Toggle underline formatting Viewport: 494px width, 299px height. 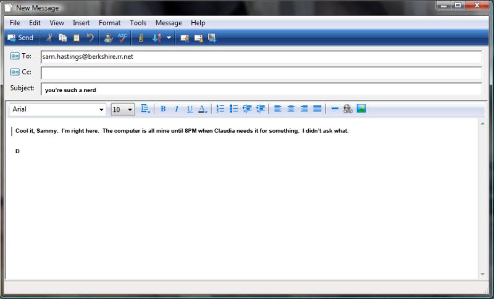190,109
